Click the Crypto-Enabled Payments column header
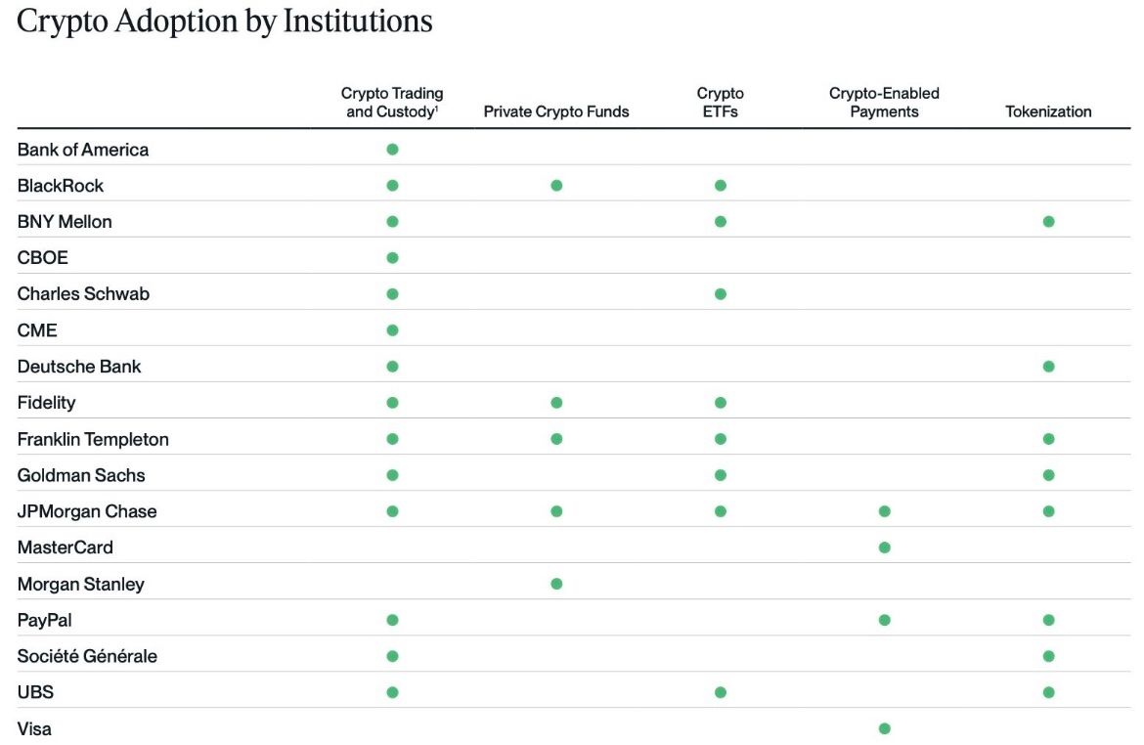This screenshot has width=1144, height=745. point(884,103)
